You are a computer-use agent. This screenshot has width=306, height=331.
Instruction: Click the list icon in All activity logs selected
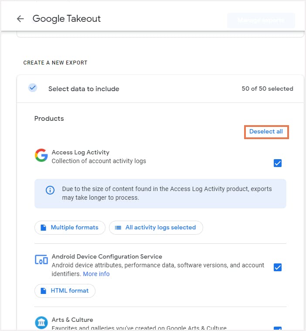[118, 228]
